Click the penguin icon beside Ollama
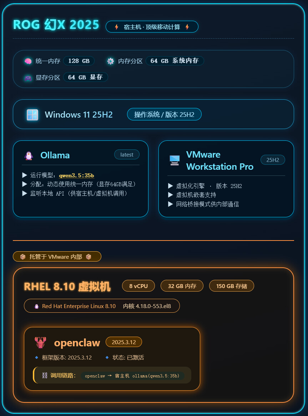The image size is (308, 416). [29, 155]
